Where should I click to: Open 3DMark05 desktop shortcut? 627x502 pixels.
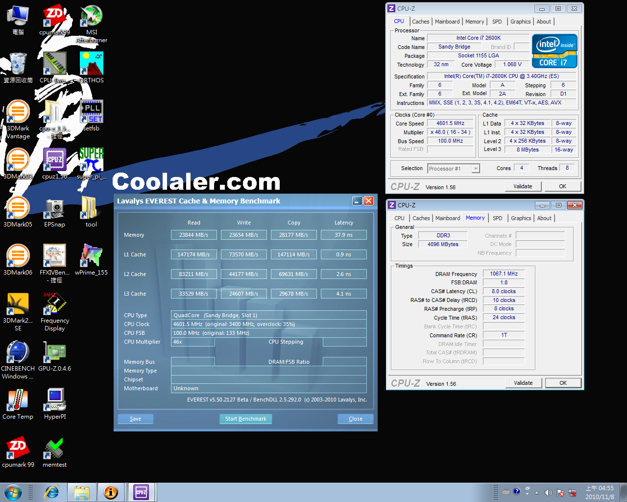(x=18, y=212)
